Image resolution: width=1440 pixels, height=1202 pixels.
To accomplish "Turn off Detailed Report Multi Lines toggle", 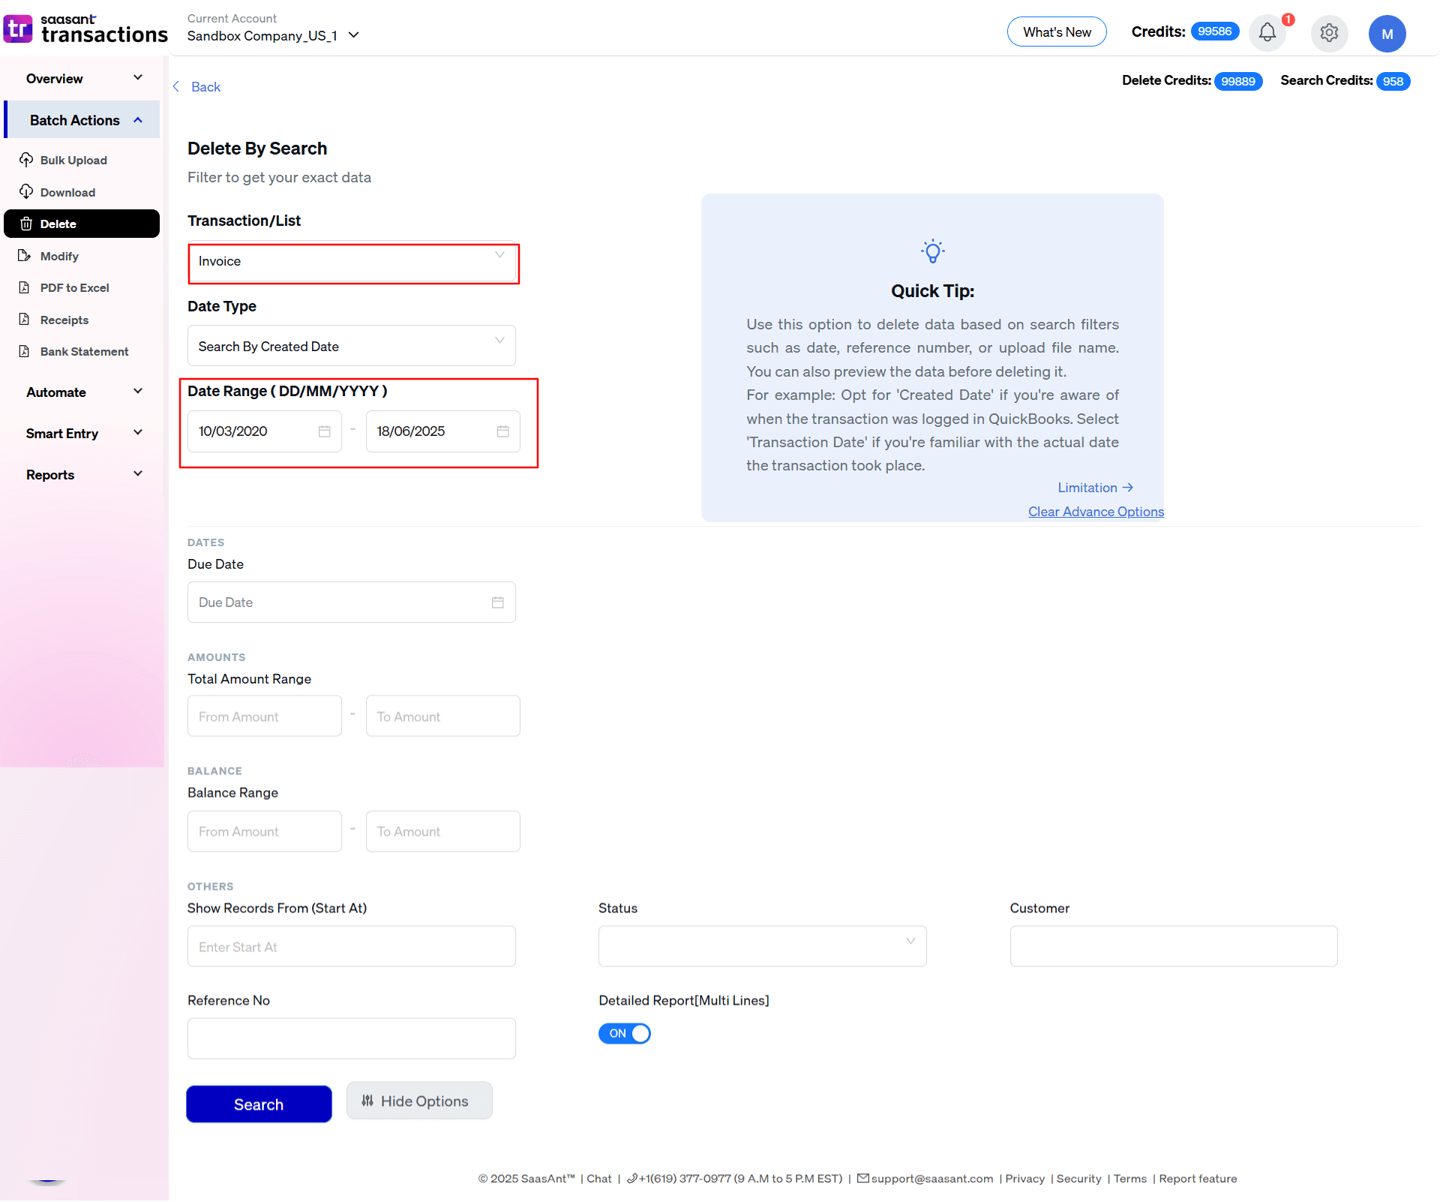I will click(624, 1033).
